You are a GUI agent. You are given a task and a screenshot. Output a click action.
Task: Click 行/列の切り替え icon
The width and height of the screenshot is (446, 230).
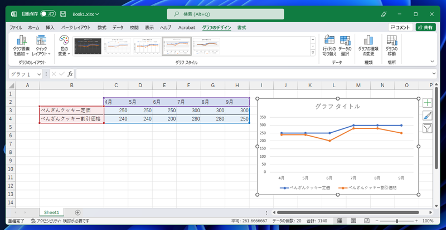[329, 46]
